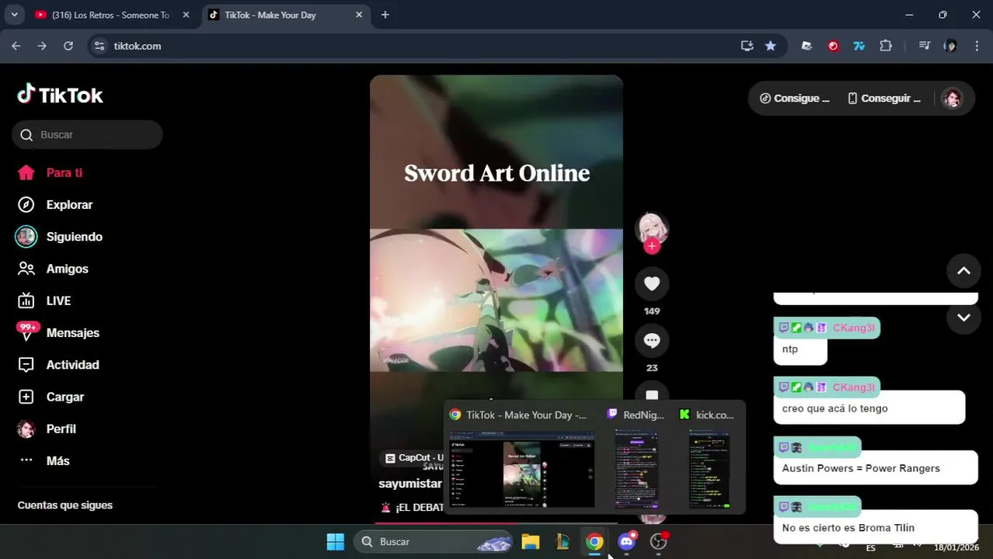Open the 7TV extension icon

tap(859, 46)
